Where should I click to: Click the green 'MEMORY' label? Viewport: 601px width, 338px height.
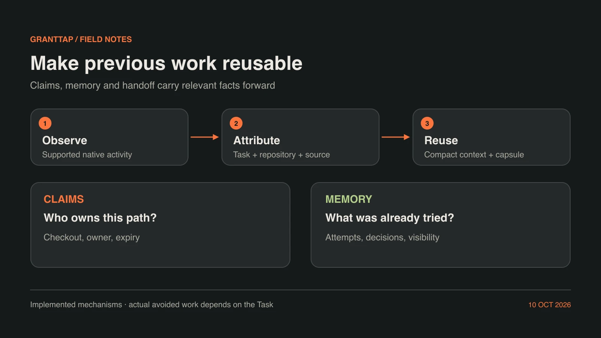pos(349,199)
